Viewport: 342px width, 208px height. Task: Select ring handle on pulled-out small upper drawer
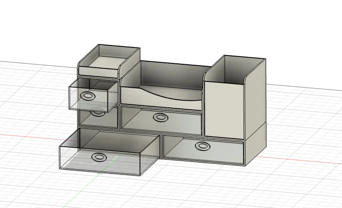click(88, 96)
